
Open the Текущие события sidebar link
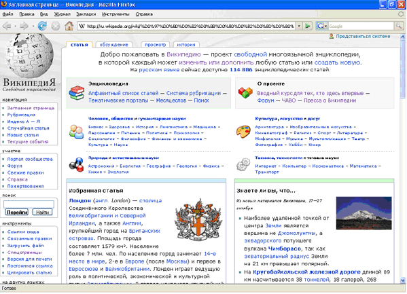tap(28, 142)
